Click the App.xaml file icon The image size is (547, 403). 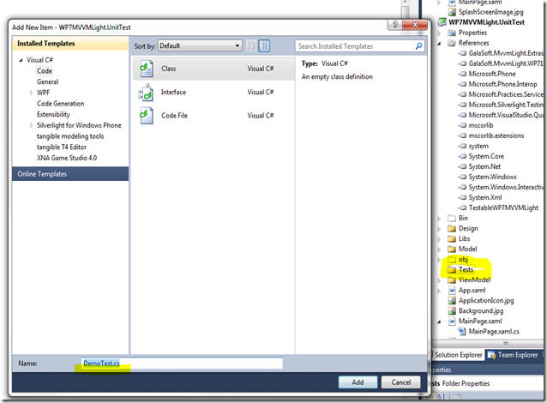pos(452,291)
